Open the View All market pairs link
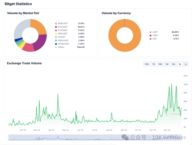The height and width of the screenshot is (145, 192). pyautogui.click(x=81, y=47)
